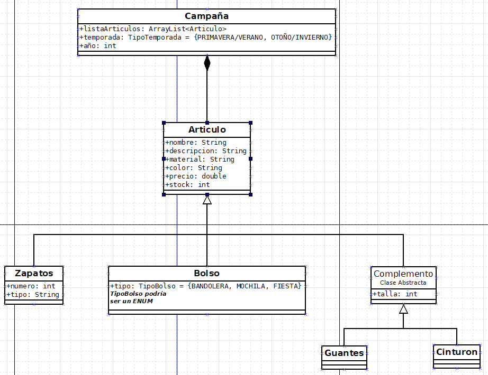The height and width of the screenshot is (375, 488).
Task: Click the Complemento abstract class name
Action: 403,274
